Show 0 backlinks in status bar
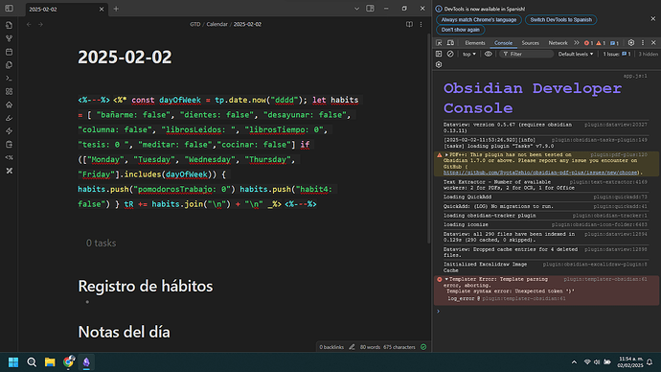The width and height of the screenshot is (661, 372). (331, 347)
